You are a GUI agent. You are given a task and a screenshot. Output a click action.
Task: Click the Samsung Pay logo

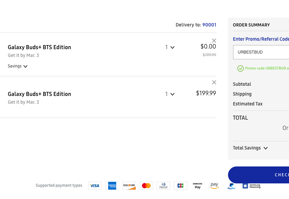[x=198, y=186]
